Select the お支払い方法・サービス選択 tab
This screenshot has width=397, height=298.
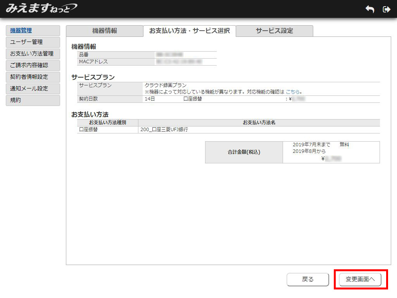pos(189,31)
